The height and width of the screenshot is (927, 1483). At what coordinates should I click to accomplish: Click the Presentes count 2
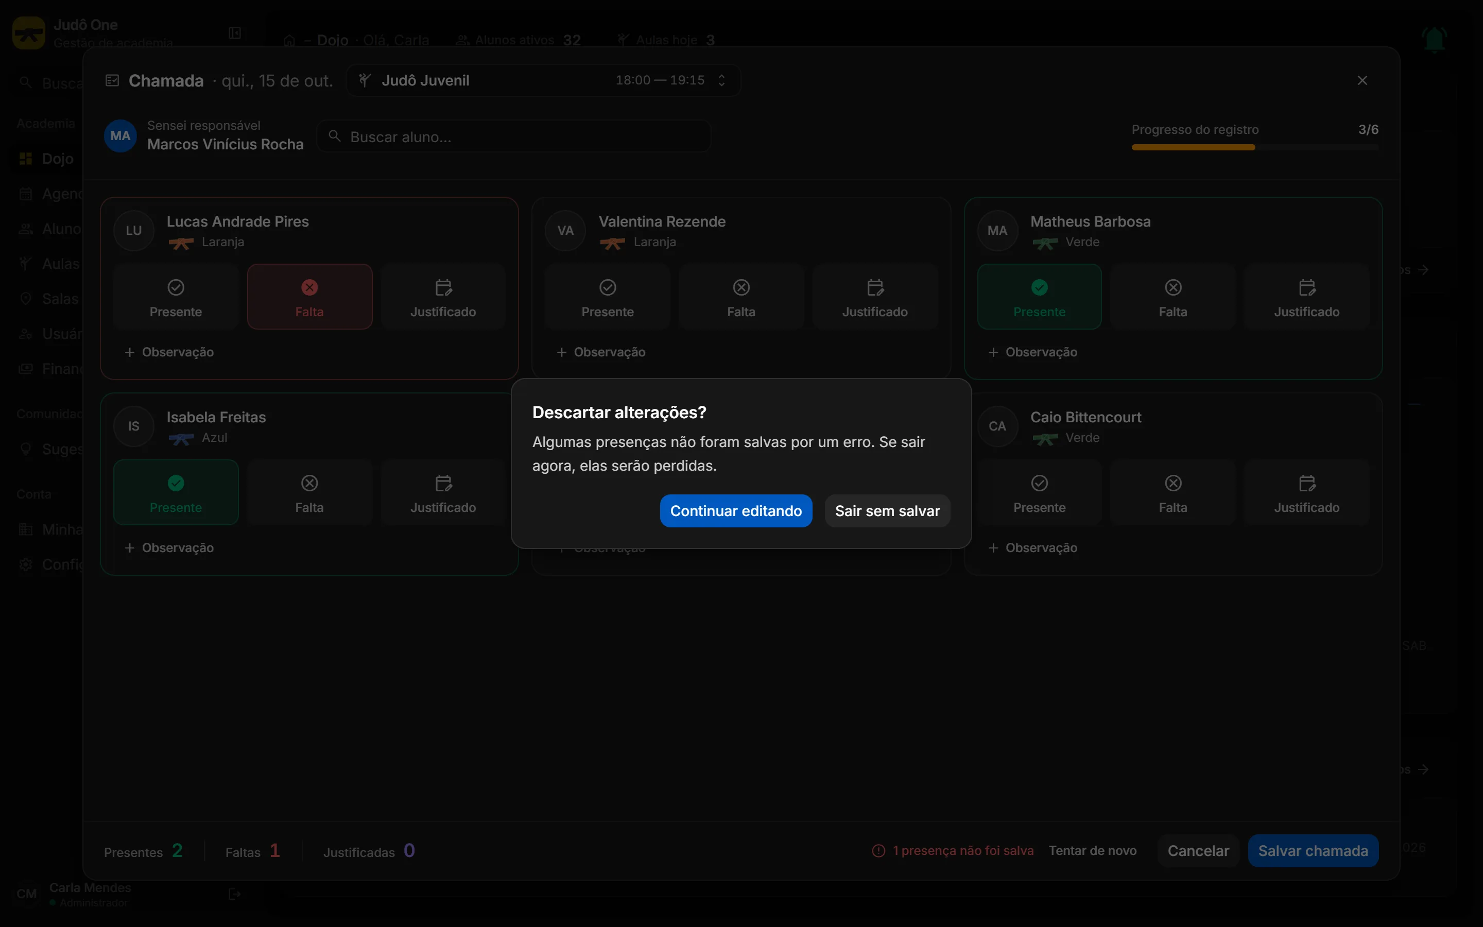coord(177,850)
